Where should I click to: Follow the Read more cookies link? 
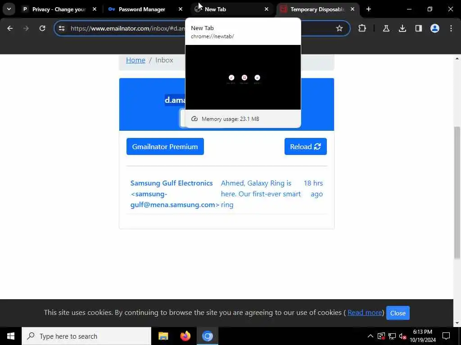(365, 313)
